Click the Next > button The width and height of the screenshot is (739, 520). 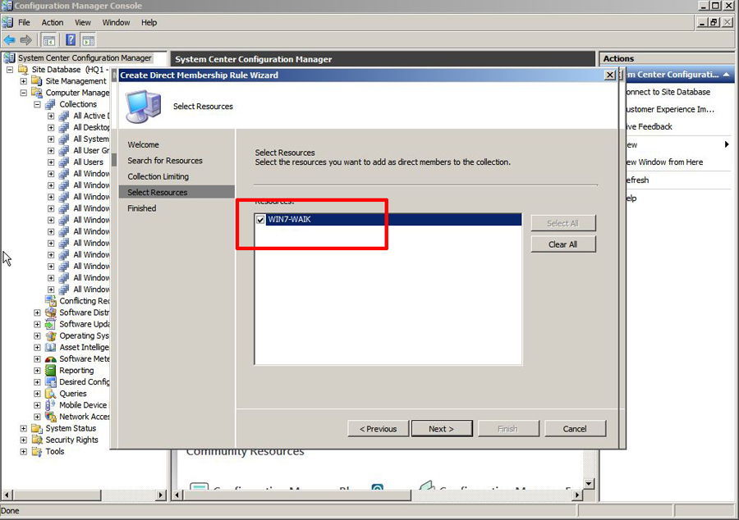pyautogui.click(x=442, y=429)
